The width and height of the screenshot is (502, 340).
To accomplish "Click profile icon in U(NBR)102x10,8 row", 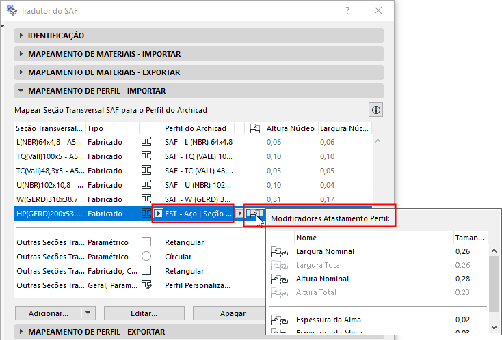I will pos(146,185).
